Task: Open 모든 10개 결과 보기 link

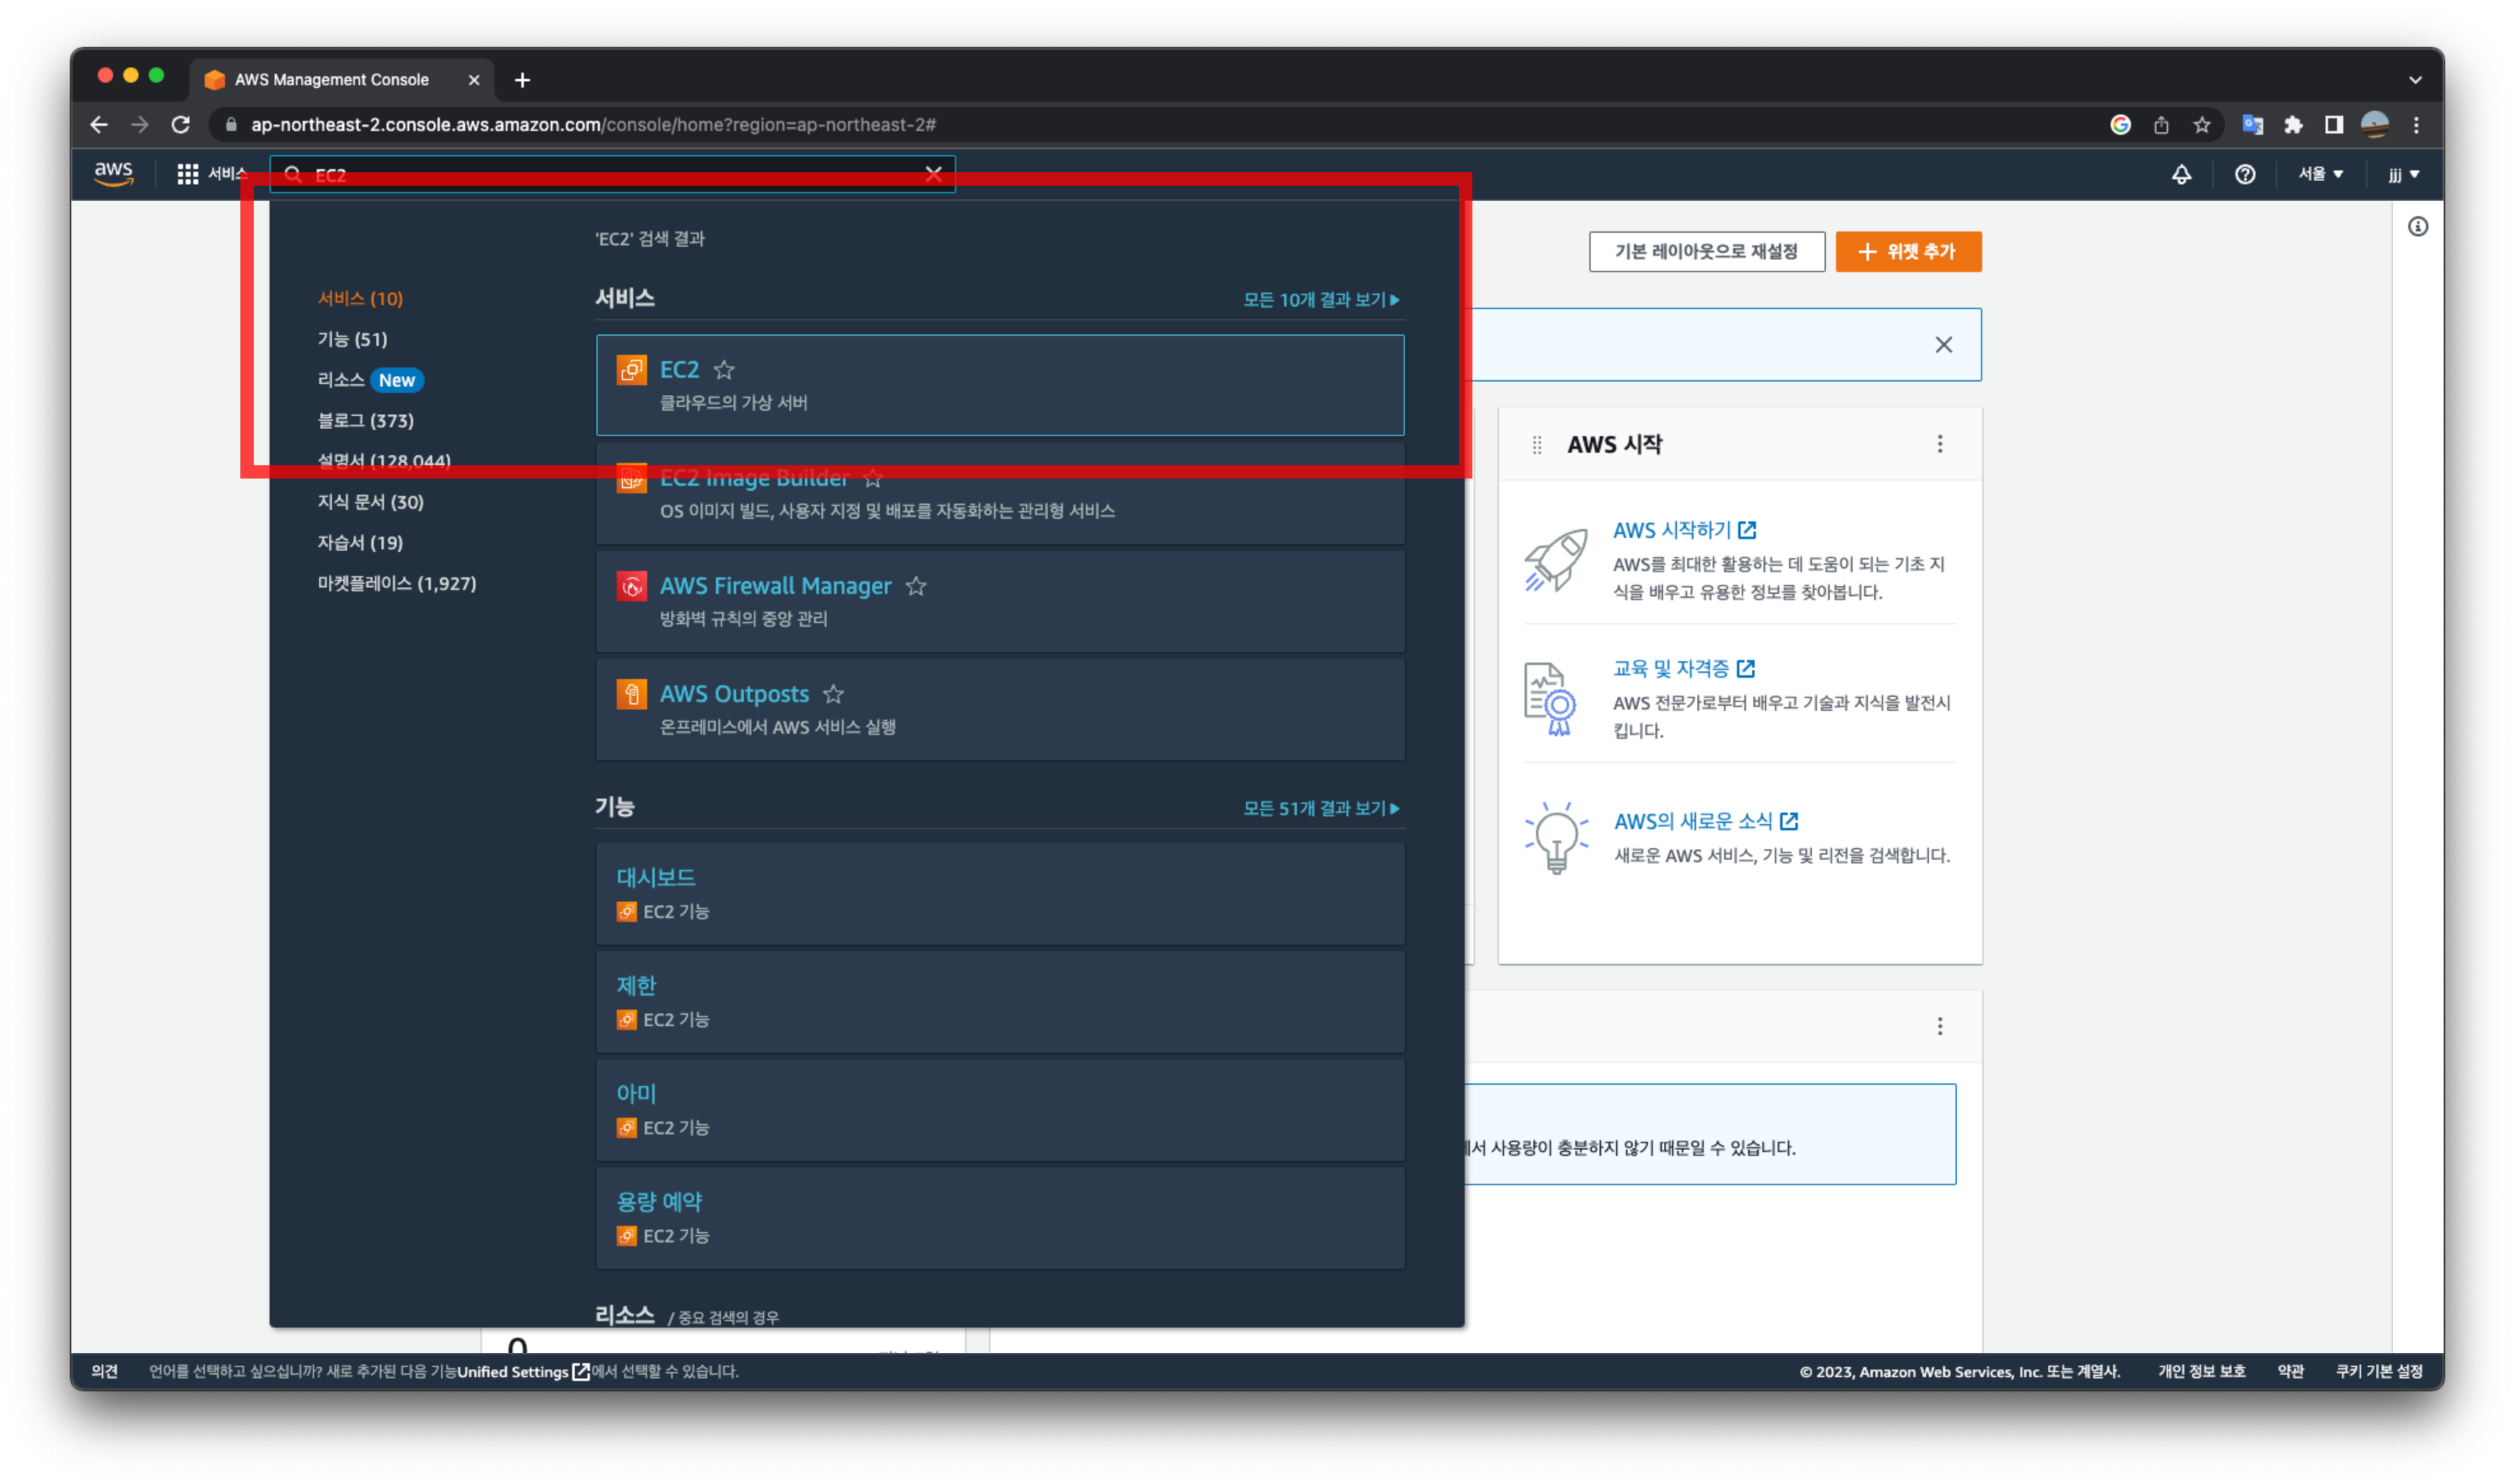Action: coord(1319,299)
